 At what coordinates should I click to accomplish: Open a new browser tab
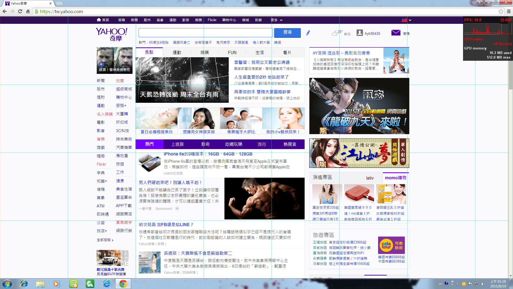tap(59, 3)
